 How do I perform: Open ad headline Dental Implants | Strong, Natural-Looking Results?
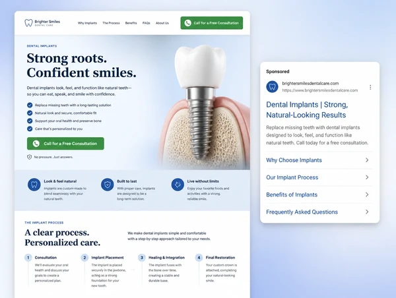(x=307, y=109)
